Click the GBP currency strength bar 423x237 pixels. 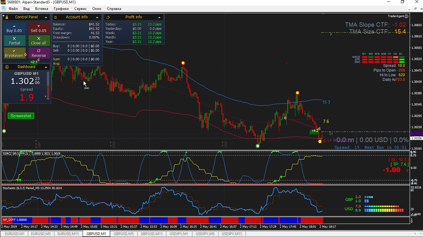point(369,199)
